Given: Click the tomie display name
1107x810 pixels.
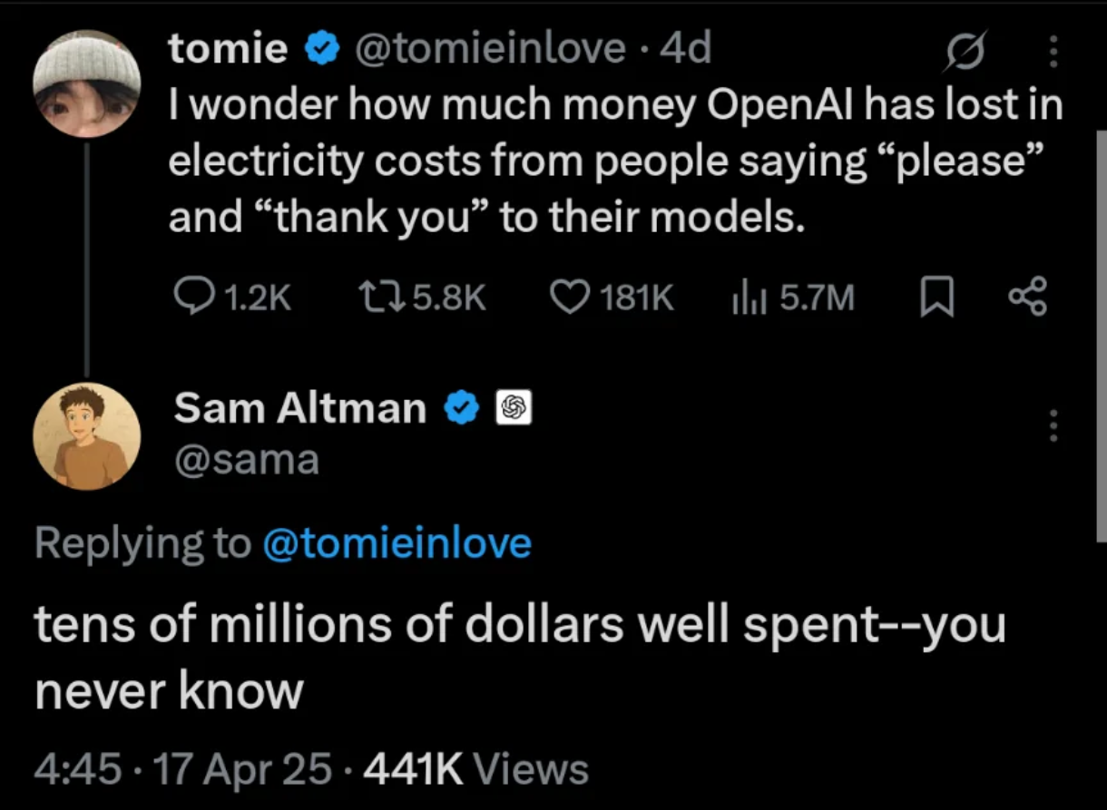Looking at the screenshot, I should pyautogui.click(x=228, y=50).
